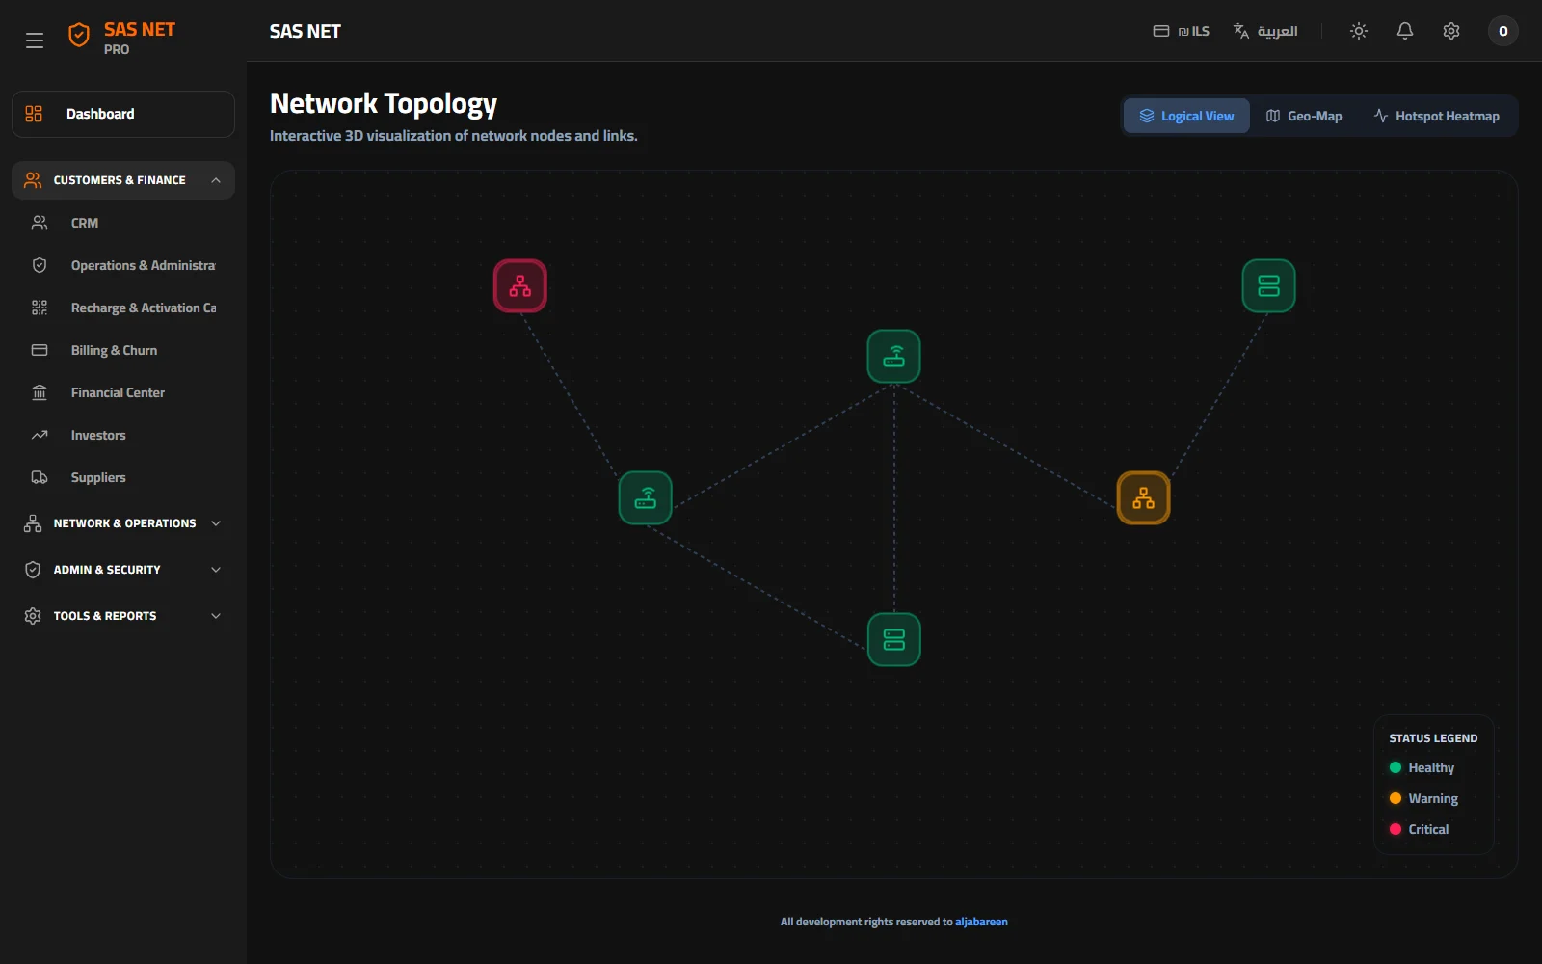The height and width of the screenshot is (964, 1542).
Task: Open the Dashboard menu item
Action: coord(123,114)
